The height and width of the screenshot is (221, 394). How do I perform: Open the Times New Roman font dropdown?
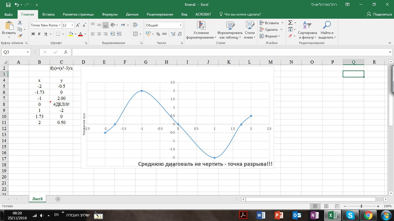(60, 25)
